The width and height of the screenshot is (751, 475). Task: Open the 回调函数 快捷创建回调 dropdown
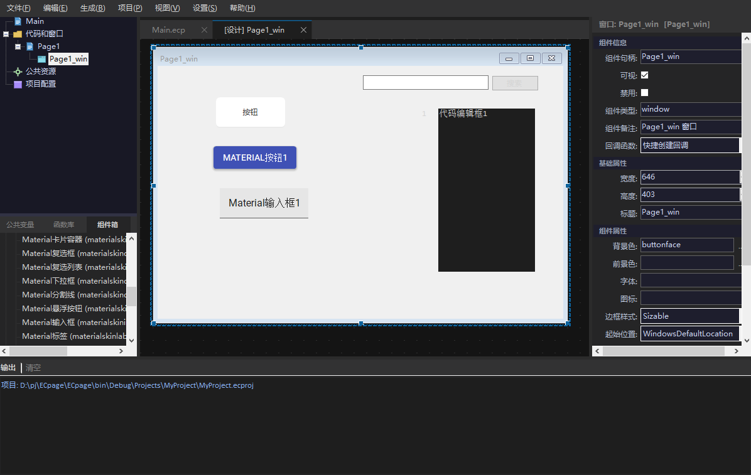(689, 145)
